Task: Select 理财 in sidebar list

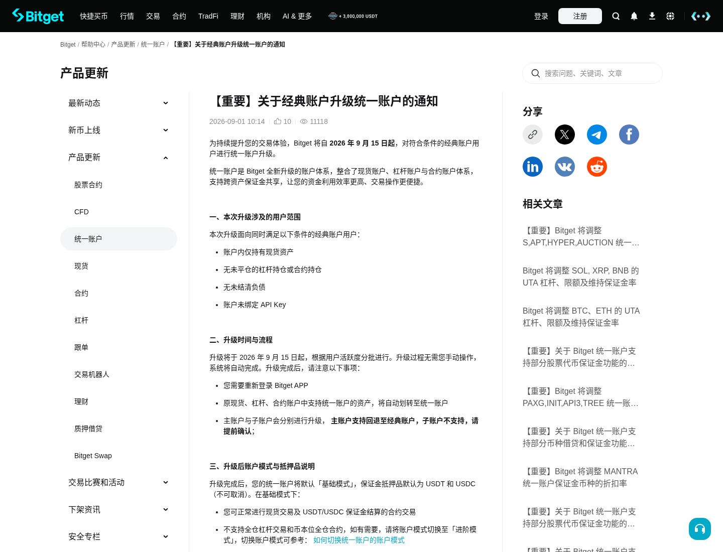Action: point(118,401)
